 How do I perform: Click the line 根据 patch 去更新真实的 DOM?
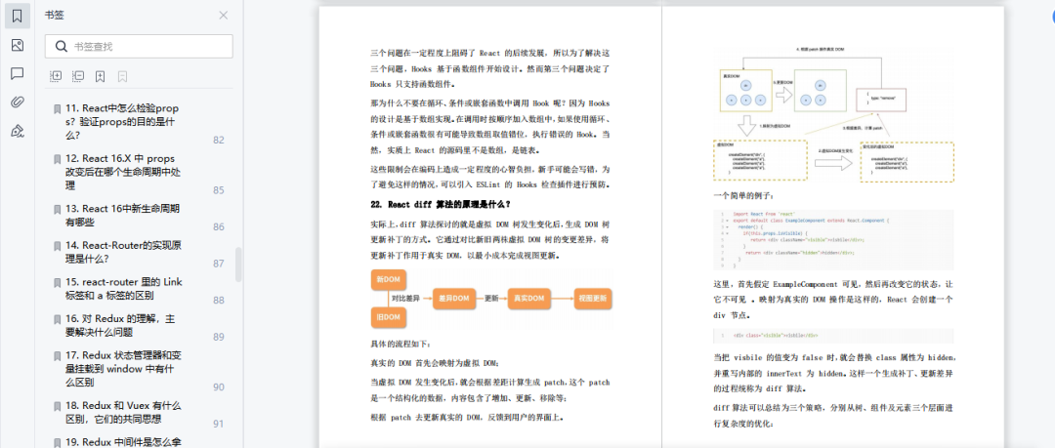[x=466, y=417]
